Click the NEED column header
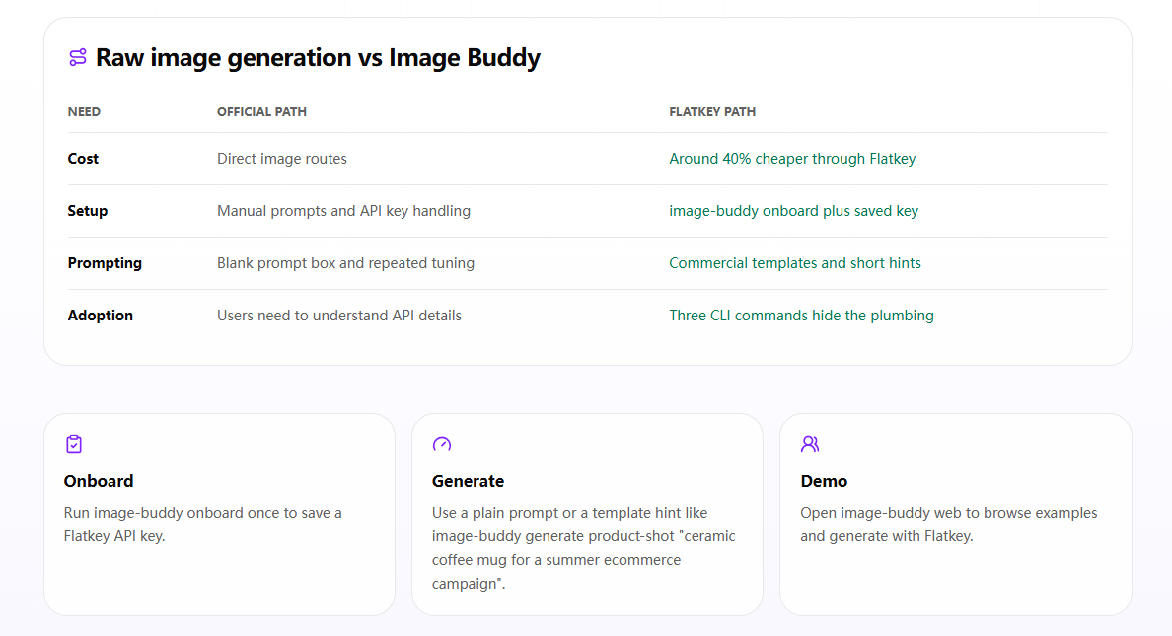Screen dimensions: 1172x636 [84, 112]
